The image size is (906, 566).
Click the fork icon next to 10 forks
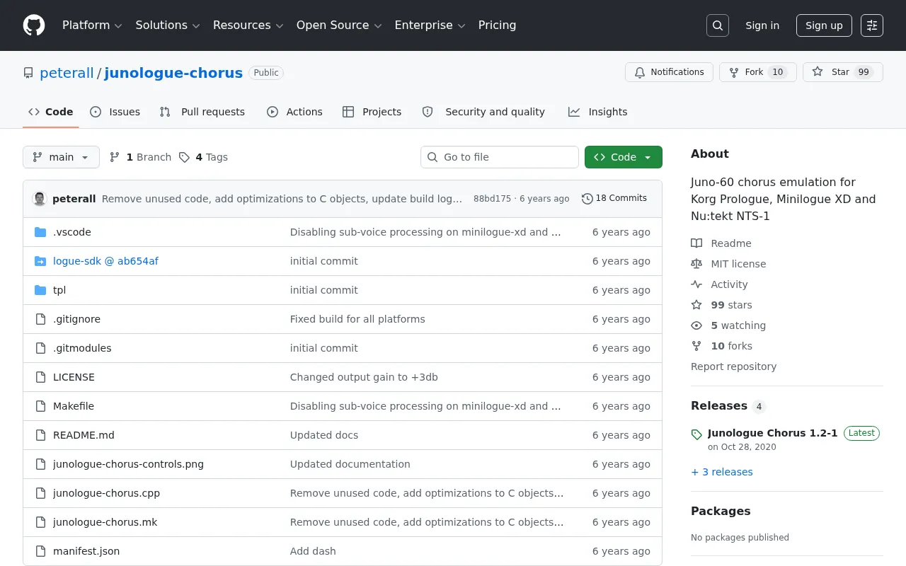(x=696, y=346)
